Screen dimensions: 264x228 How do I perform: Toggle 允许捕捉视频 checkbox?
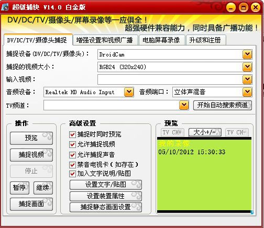[x=72, y=144]
